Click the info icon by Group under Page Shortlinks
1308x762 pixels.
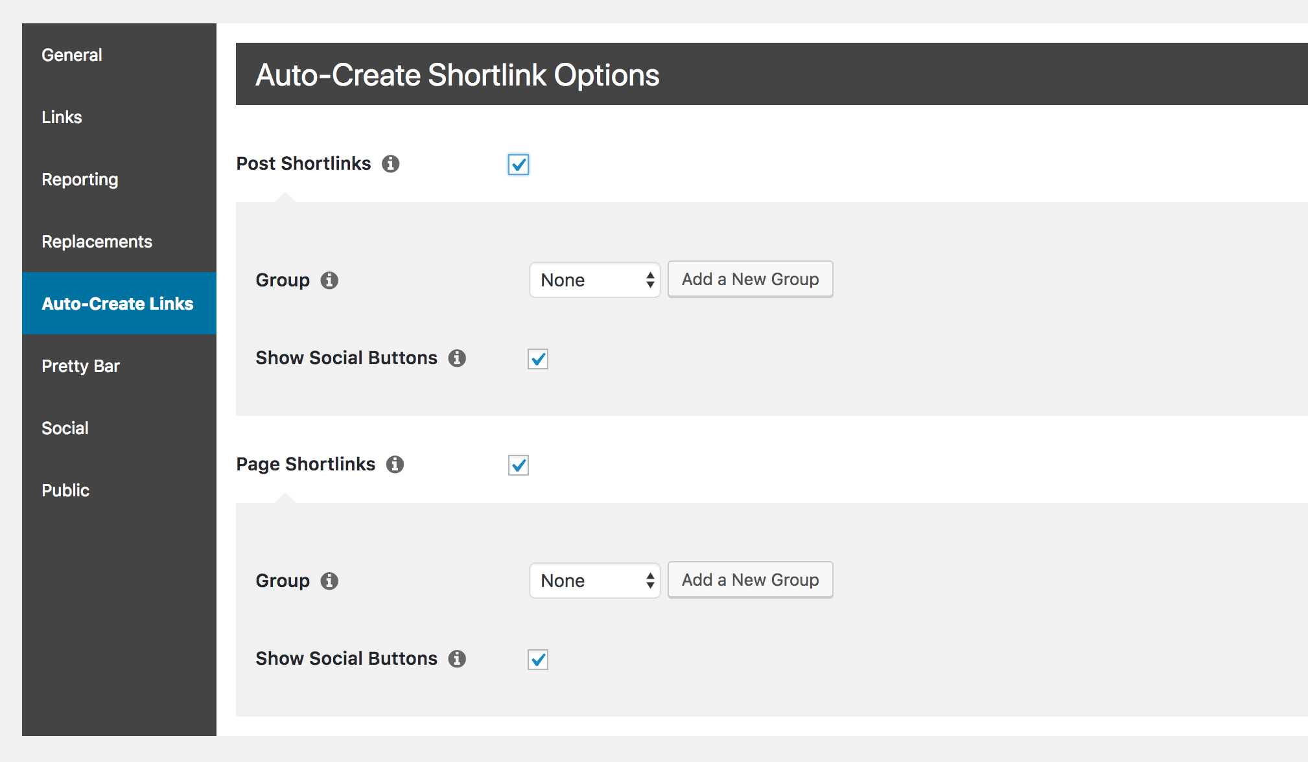pos(329,581)
